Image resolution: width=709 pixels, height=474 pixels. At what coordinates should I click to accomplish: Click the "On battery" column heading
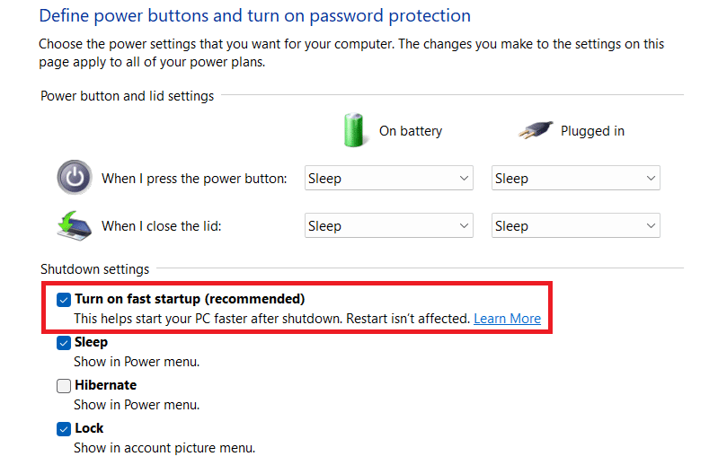(410, 131)
